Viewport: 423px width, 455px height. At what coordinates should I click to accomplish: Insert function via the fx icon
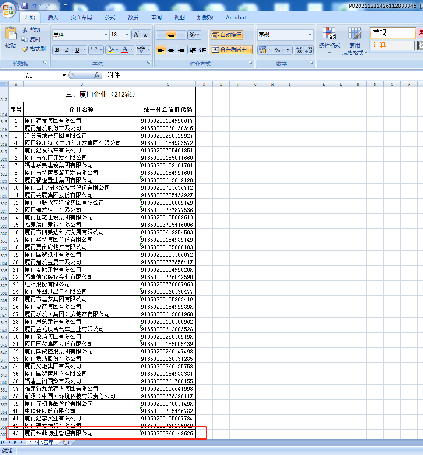[97, 75]
